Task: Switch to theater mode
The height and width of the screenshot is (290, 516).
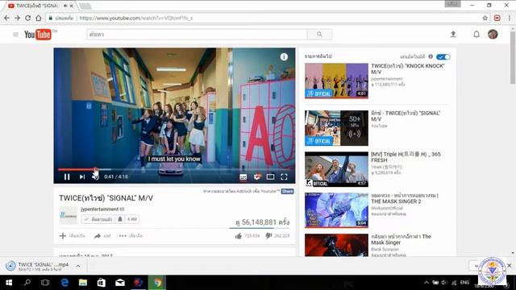Action: tap(270, 177)
